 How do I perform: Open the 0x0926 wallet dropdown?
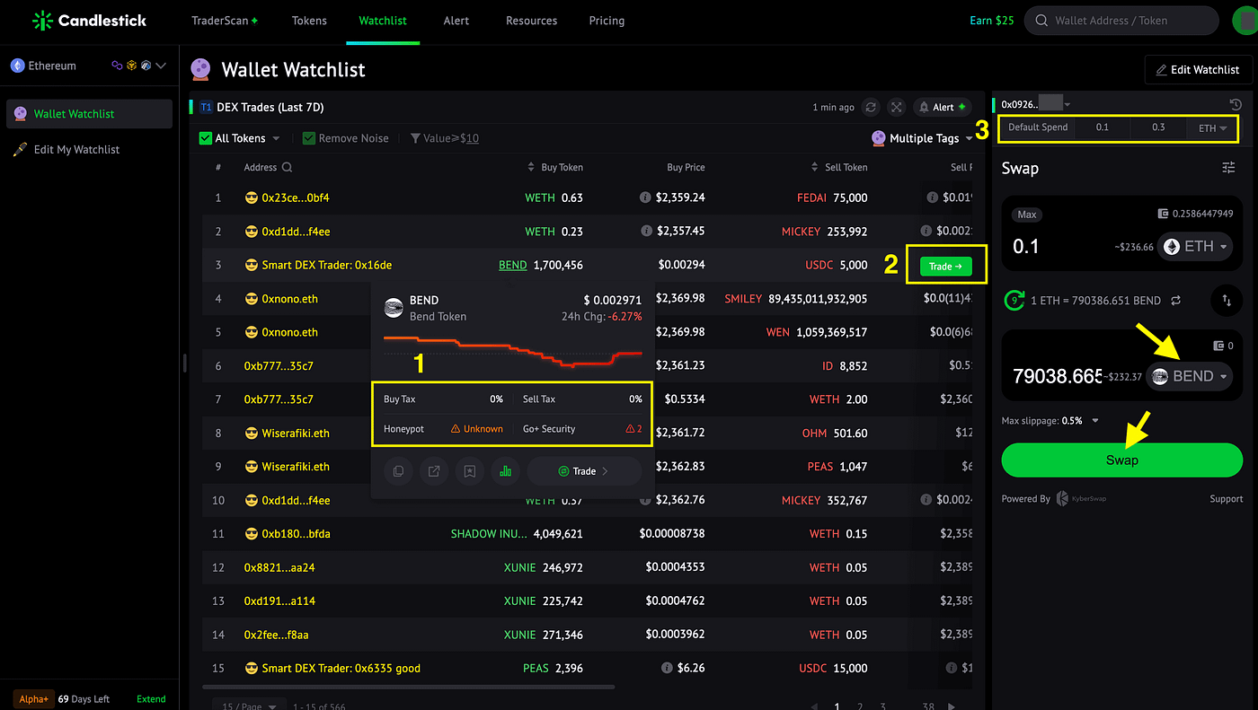point(1067,104)
